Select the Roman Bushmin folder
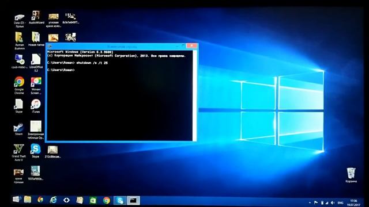 click(19, 41)
